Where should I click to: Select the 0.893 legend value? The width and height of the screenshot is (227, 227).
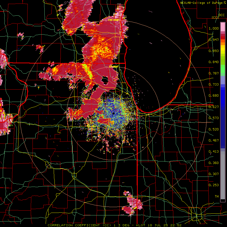214,51
